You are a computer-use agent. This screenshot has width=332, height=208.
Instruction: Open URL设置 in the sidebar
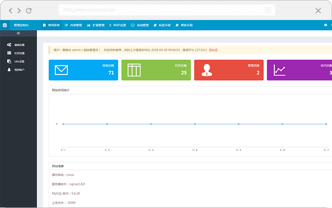pyautogui.click(x=19, y=61)
